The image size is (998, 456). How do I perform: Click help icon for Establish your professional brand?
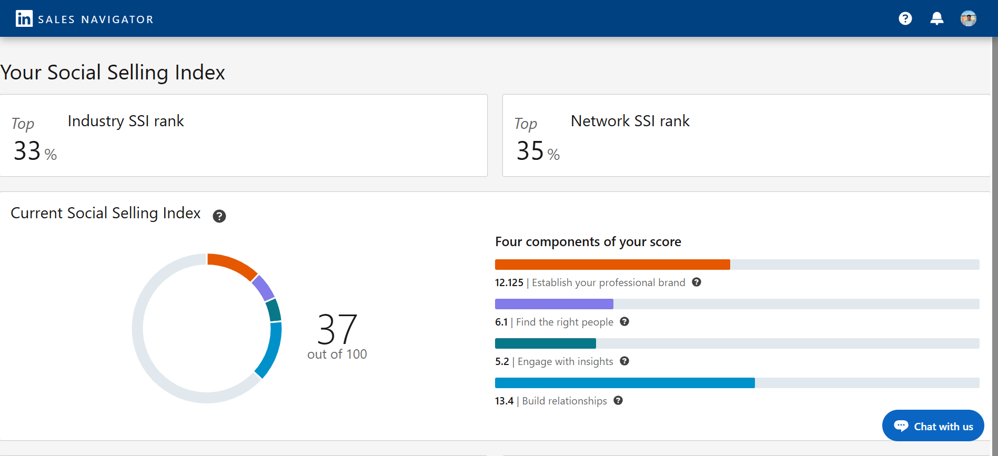(x=697, y=282)
